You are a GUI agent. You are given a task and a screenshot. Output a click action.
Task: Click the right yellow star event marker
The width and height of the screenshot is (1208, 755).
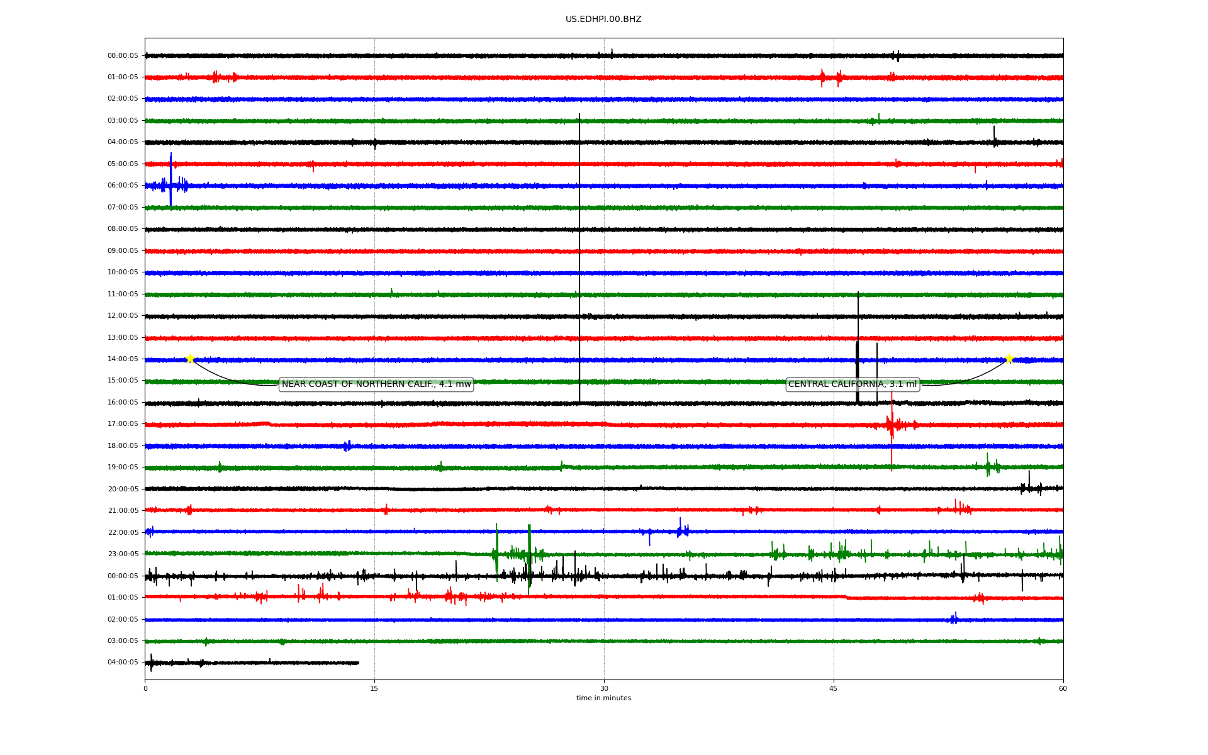click(x=1009, y=359)
